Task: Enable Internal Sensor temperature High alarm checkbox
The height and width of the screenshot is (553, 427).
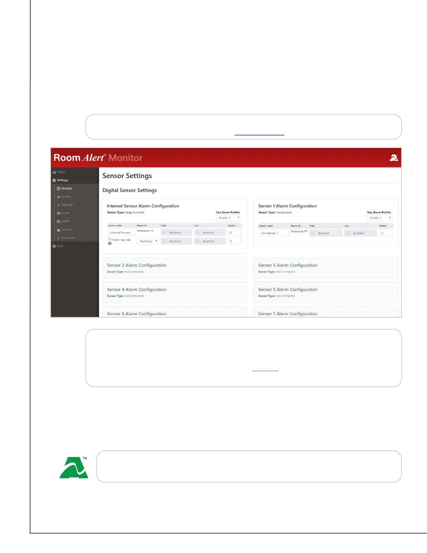Action: pos(164,233)
